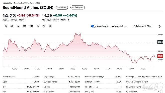Click Beta (5Y Monthly) value 3.04
165x93 pixels.
(119, 82)
